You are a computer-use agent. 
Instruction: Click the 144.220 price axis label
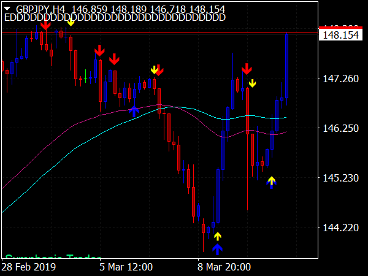tap(341, 228)
